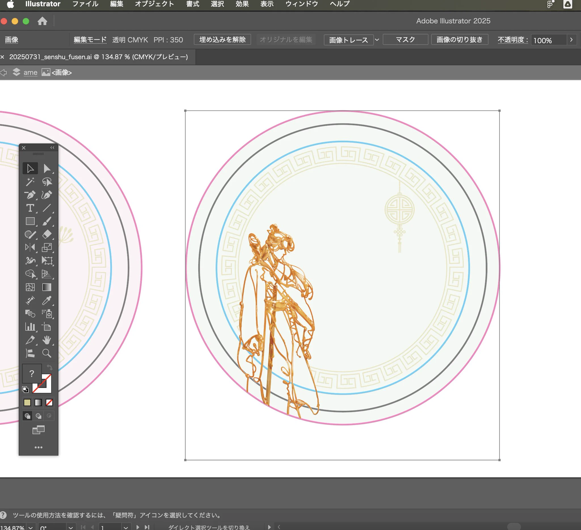Select the Eraser tool
The width and height of the screenshot is (581, 530).
click(x=47, y=234)
